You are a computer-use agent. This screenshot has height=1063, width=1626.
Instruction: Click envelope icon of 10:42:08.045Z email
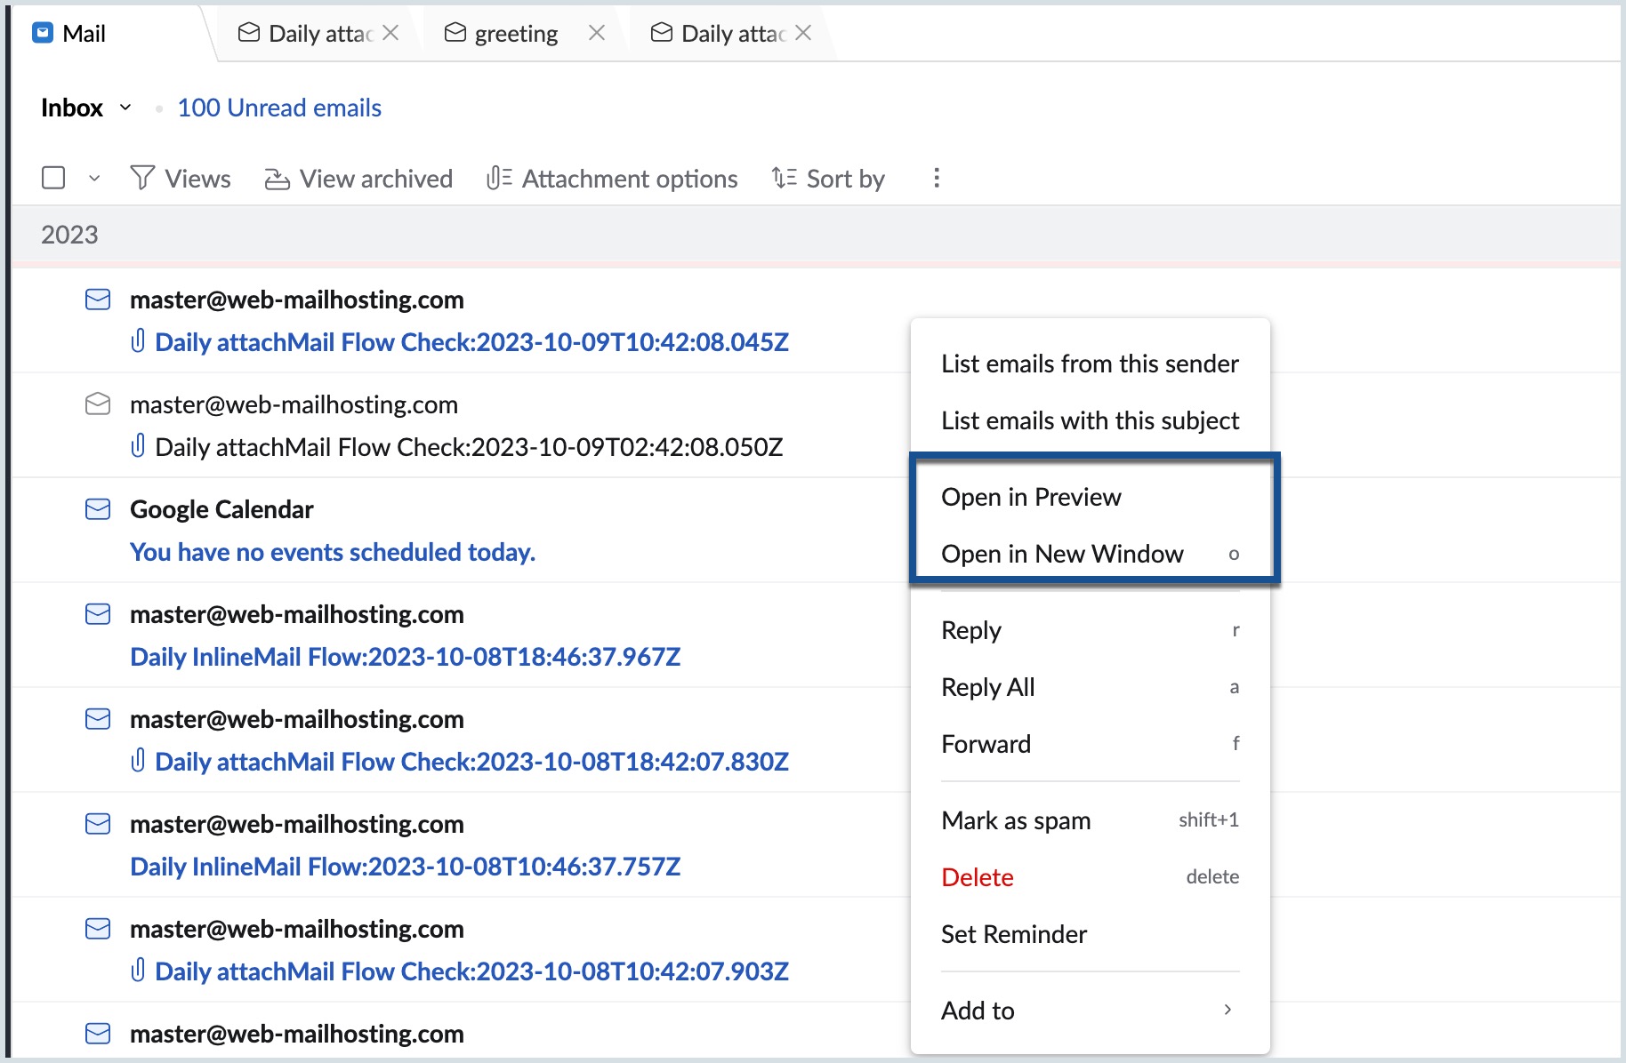tap(98, 300)
